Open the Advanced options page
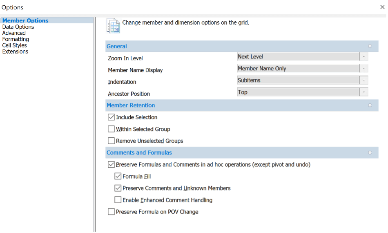 point(14,33)
